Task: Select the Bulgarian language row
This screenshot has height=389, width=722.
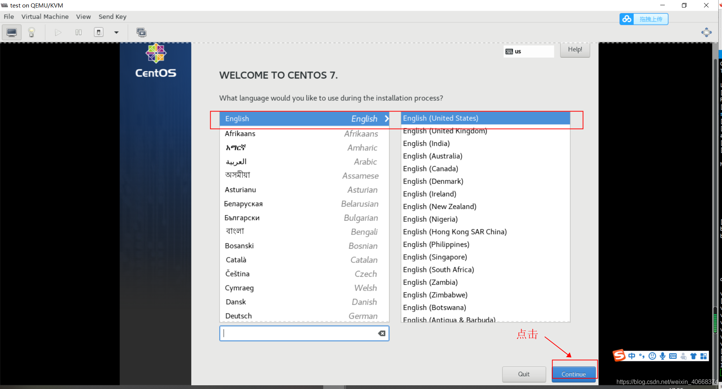Action: (x=304, y=218)
